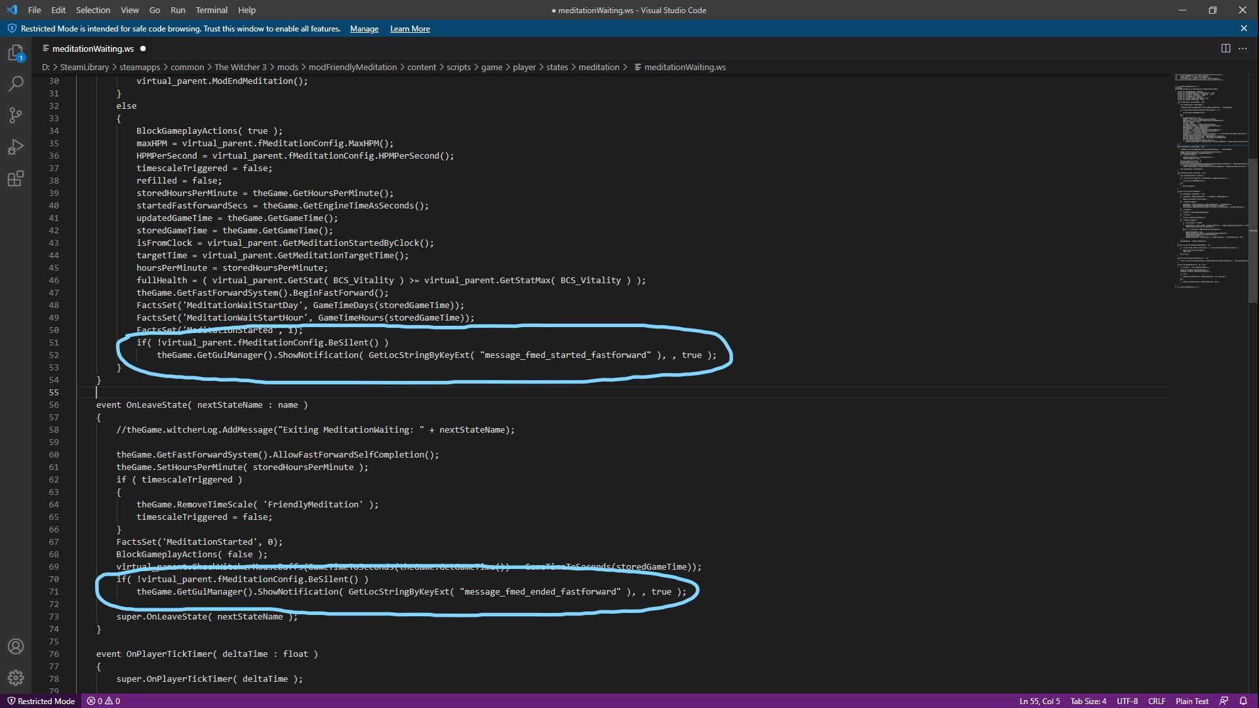
Task: Click the Restricted Mode status indicator
Action: (x=41, y=701)
